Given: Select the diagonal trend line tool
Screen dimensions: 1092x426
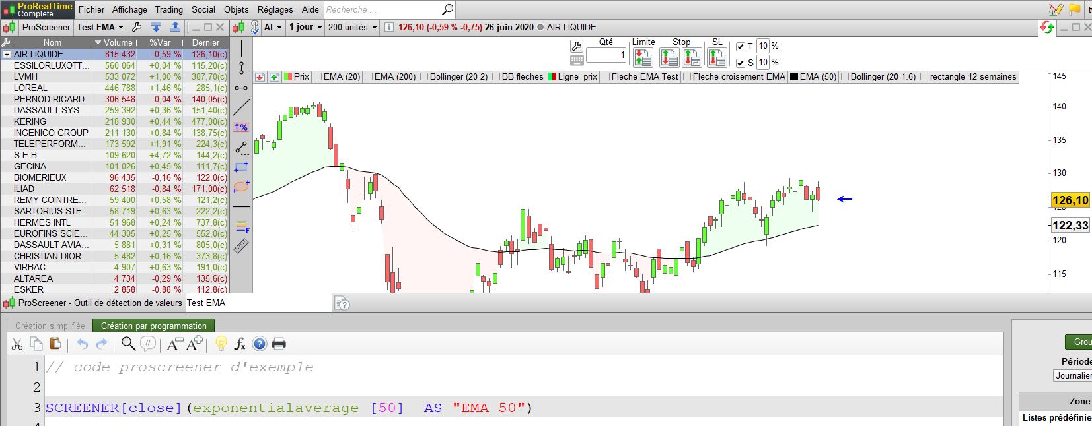Looking at the screenshot, I should coord(242,107).
